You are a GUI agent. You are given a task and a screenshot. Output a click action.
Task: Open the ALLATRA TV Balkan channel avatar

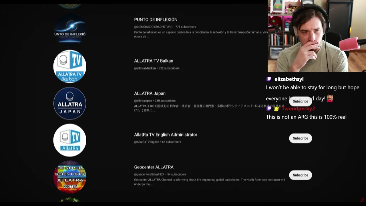(70, 66)
